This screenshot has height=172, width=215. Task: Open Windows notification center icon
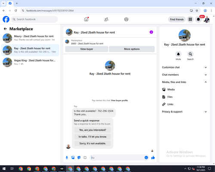tap(209, 169)
